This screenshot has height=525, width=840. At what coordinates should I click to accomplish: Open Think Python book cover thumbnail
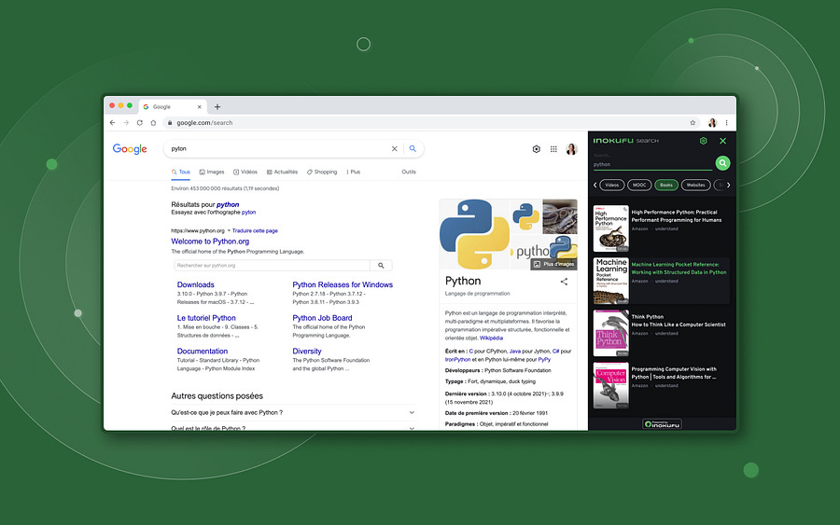[x=610, y=333]
